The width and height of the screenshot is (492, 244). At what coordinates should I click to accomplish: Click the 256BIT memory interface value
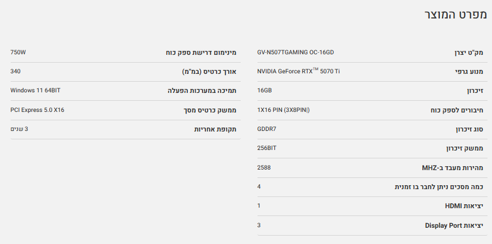tap(266, 148)
